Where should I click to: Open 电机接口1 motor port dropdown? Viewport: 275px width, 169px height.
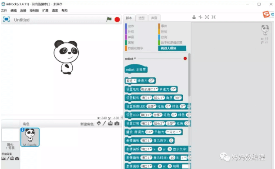coord(149,89)
